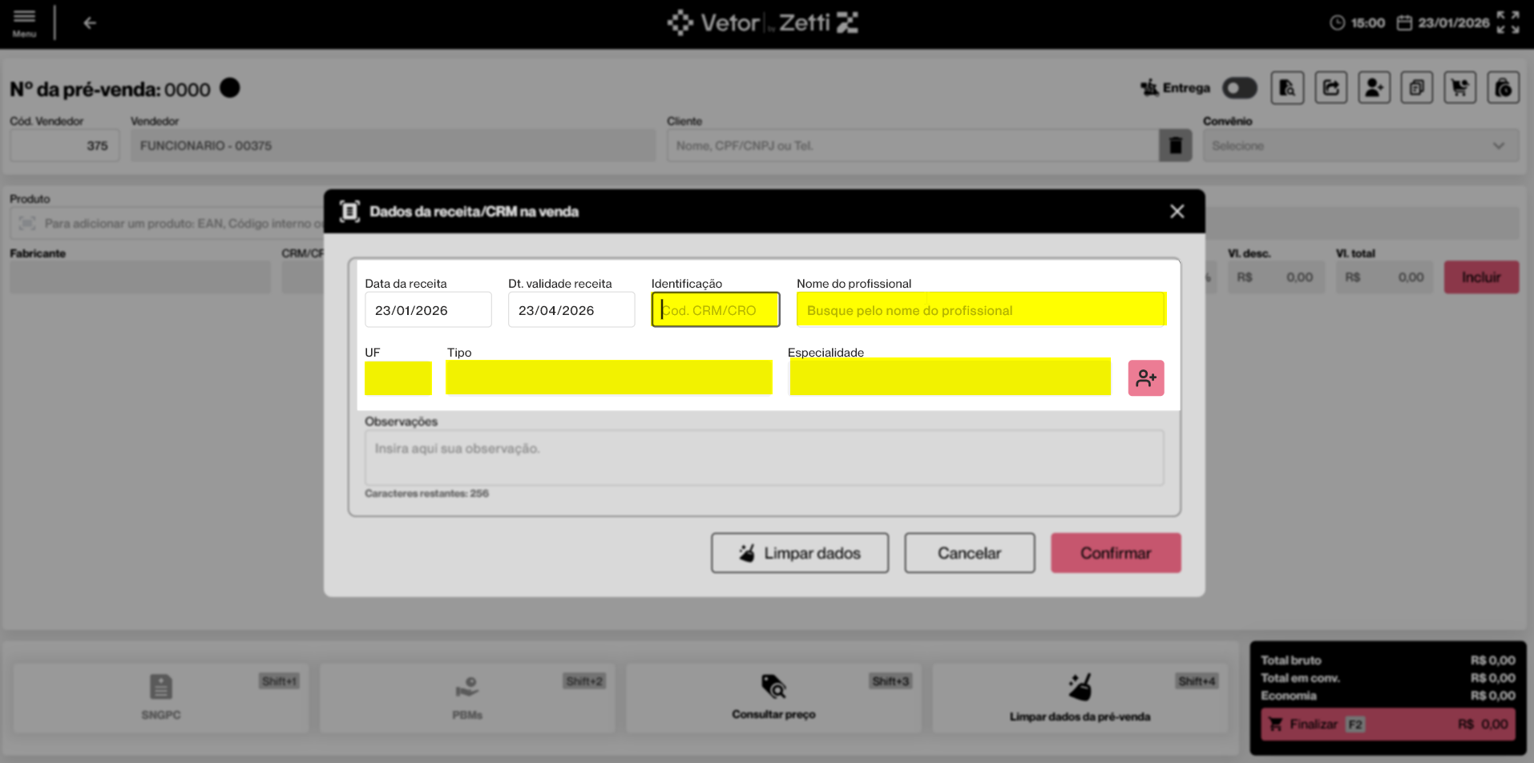The image size is (1534, 763).
Task: Click the Nome do profissional search field
Action: tap(981, 310)
